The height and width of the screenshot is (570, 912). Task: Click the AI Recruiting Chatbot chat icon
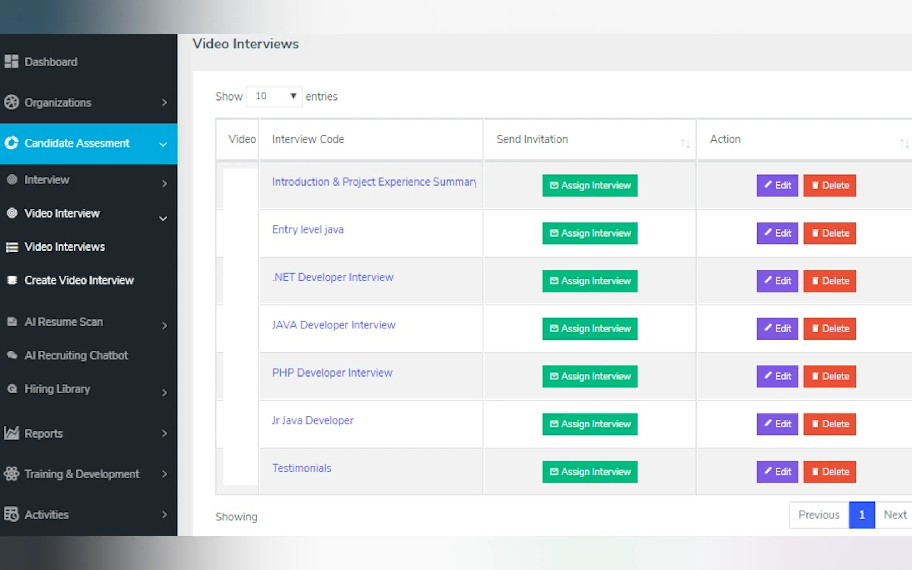[x=12, y=355]
